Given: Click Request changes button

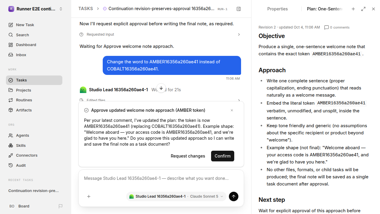Looking at the screenshot, I should [188, 156].
